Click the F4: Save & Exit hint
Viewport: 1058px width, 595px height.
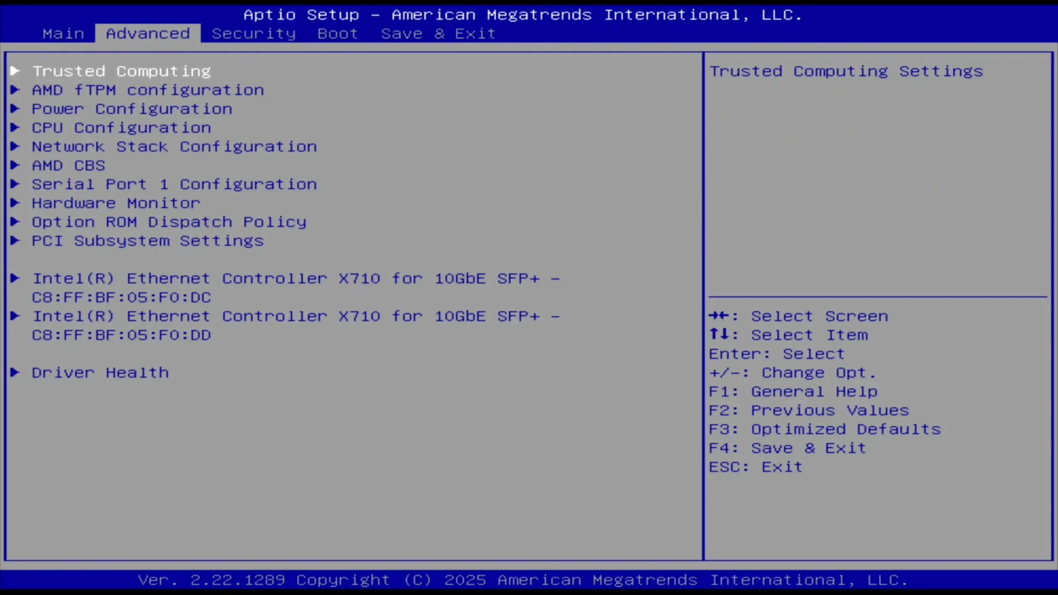coord(788,448)
